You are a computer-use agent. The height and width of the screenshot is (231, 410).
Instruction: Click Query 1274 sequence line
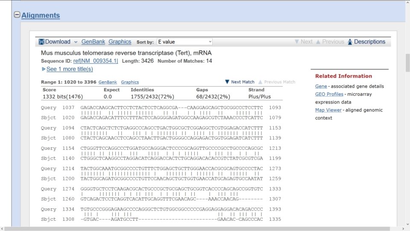point(161,189)
